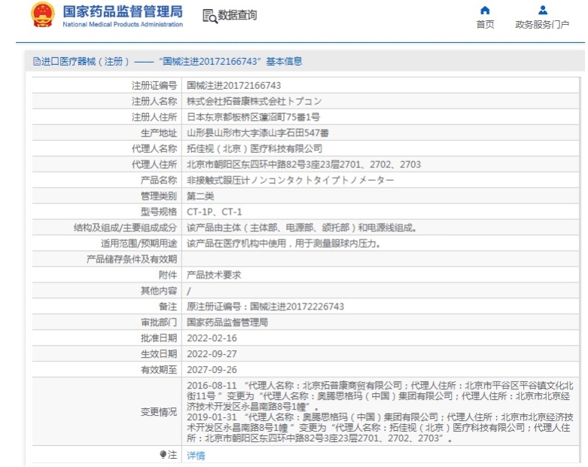
Task: Select the registrant name 株式会社拓普康 cell
Action: tap(254, 102)
